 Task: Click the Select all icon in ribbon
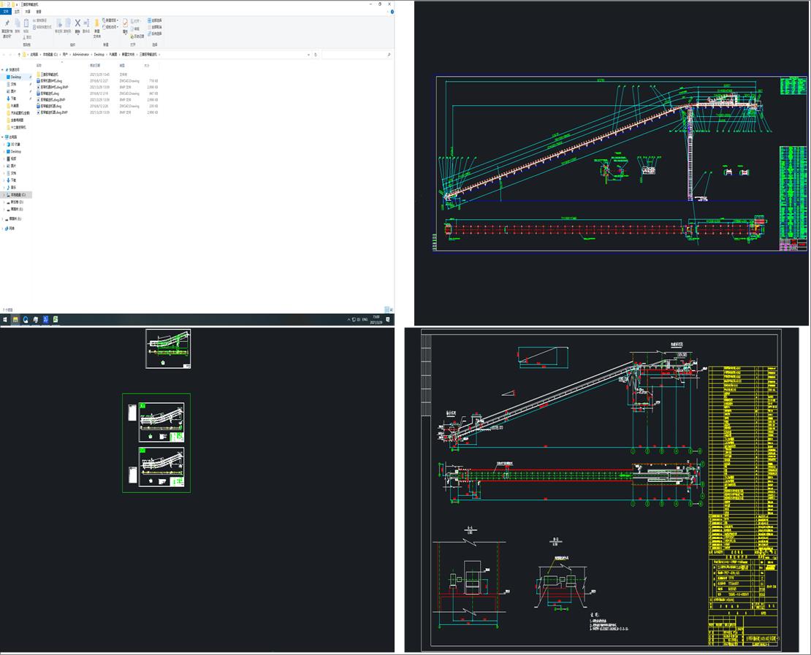pyautogui.click(x=150, y=20)
